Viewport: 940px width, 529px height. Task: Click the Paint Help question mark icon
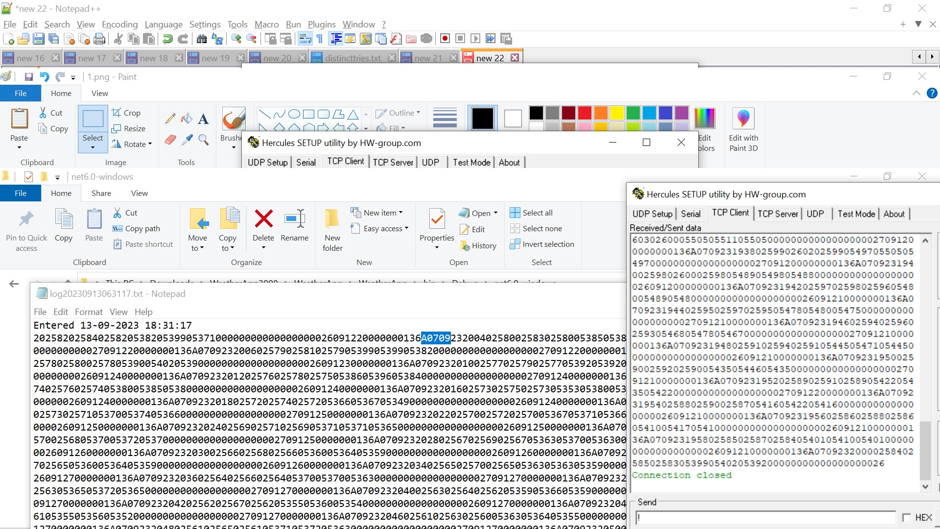(932, 93)
